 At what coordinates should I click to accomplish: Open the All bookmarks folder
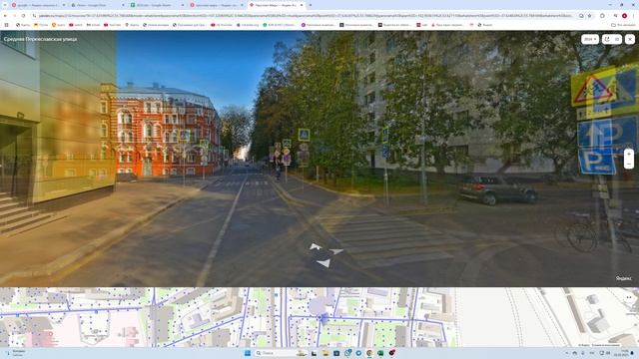[x=623, y=25]
